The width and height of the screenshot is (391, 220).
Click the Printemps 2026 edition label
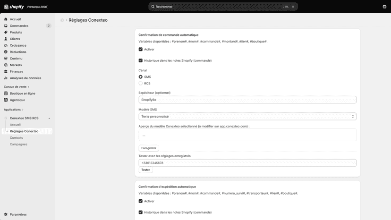(37, 7)
